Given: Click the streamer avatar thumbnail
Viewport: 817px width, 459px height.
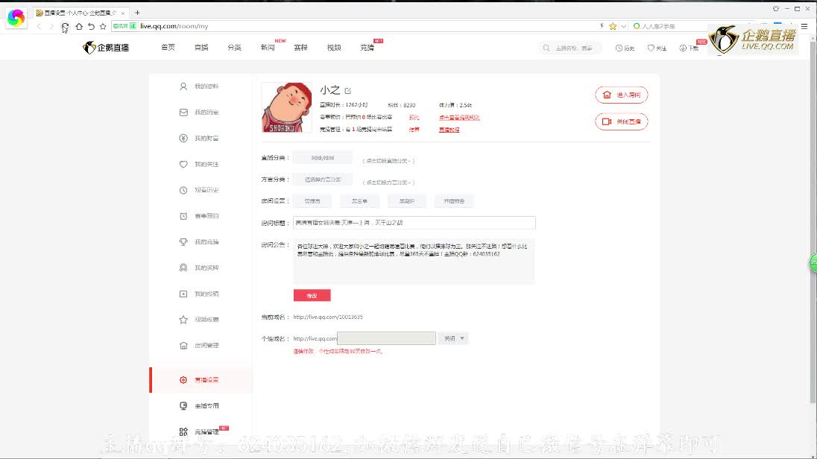Looking at the screenshot, I should [x=286, y=107].
